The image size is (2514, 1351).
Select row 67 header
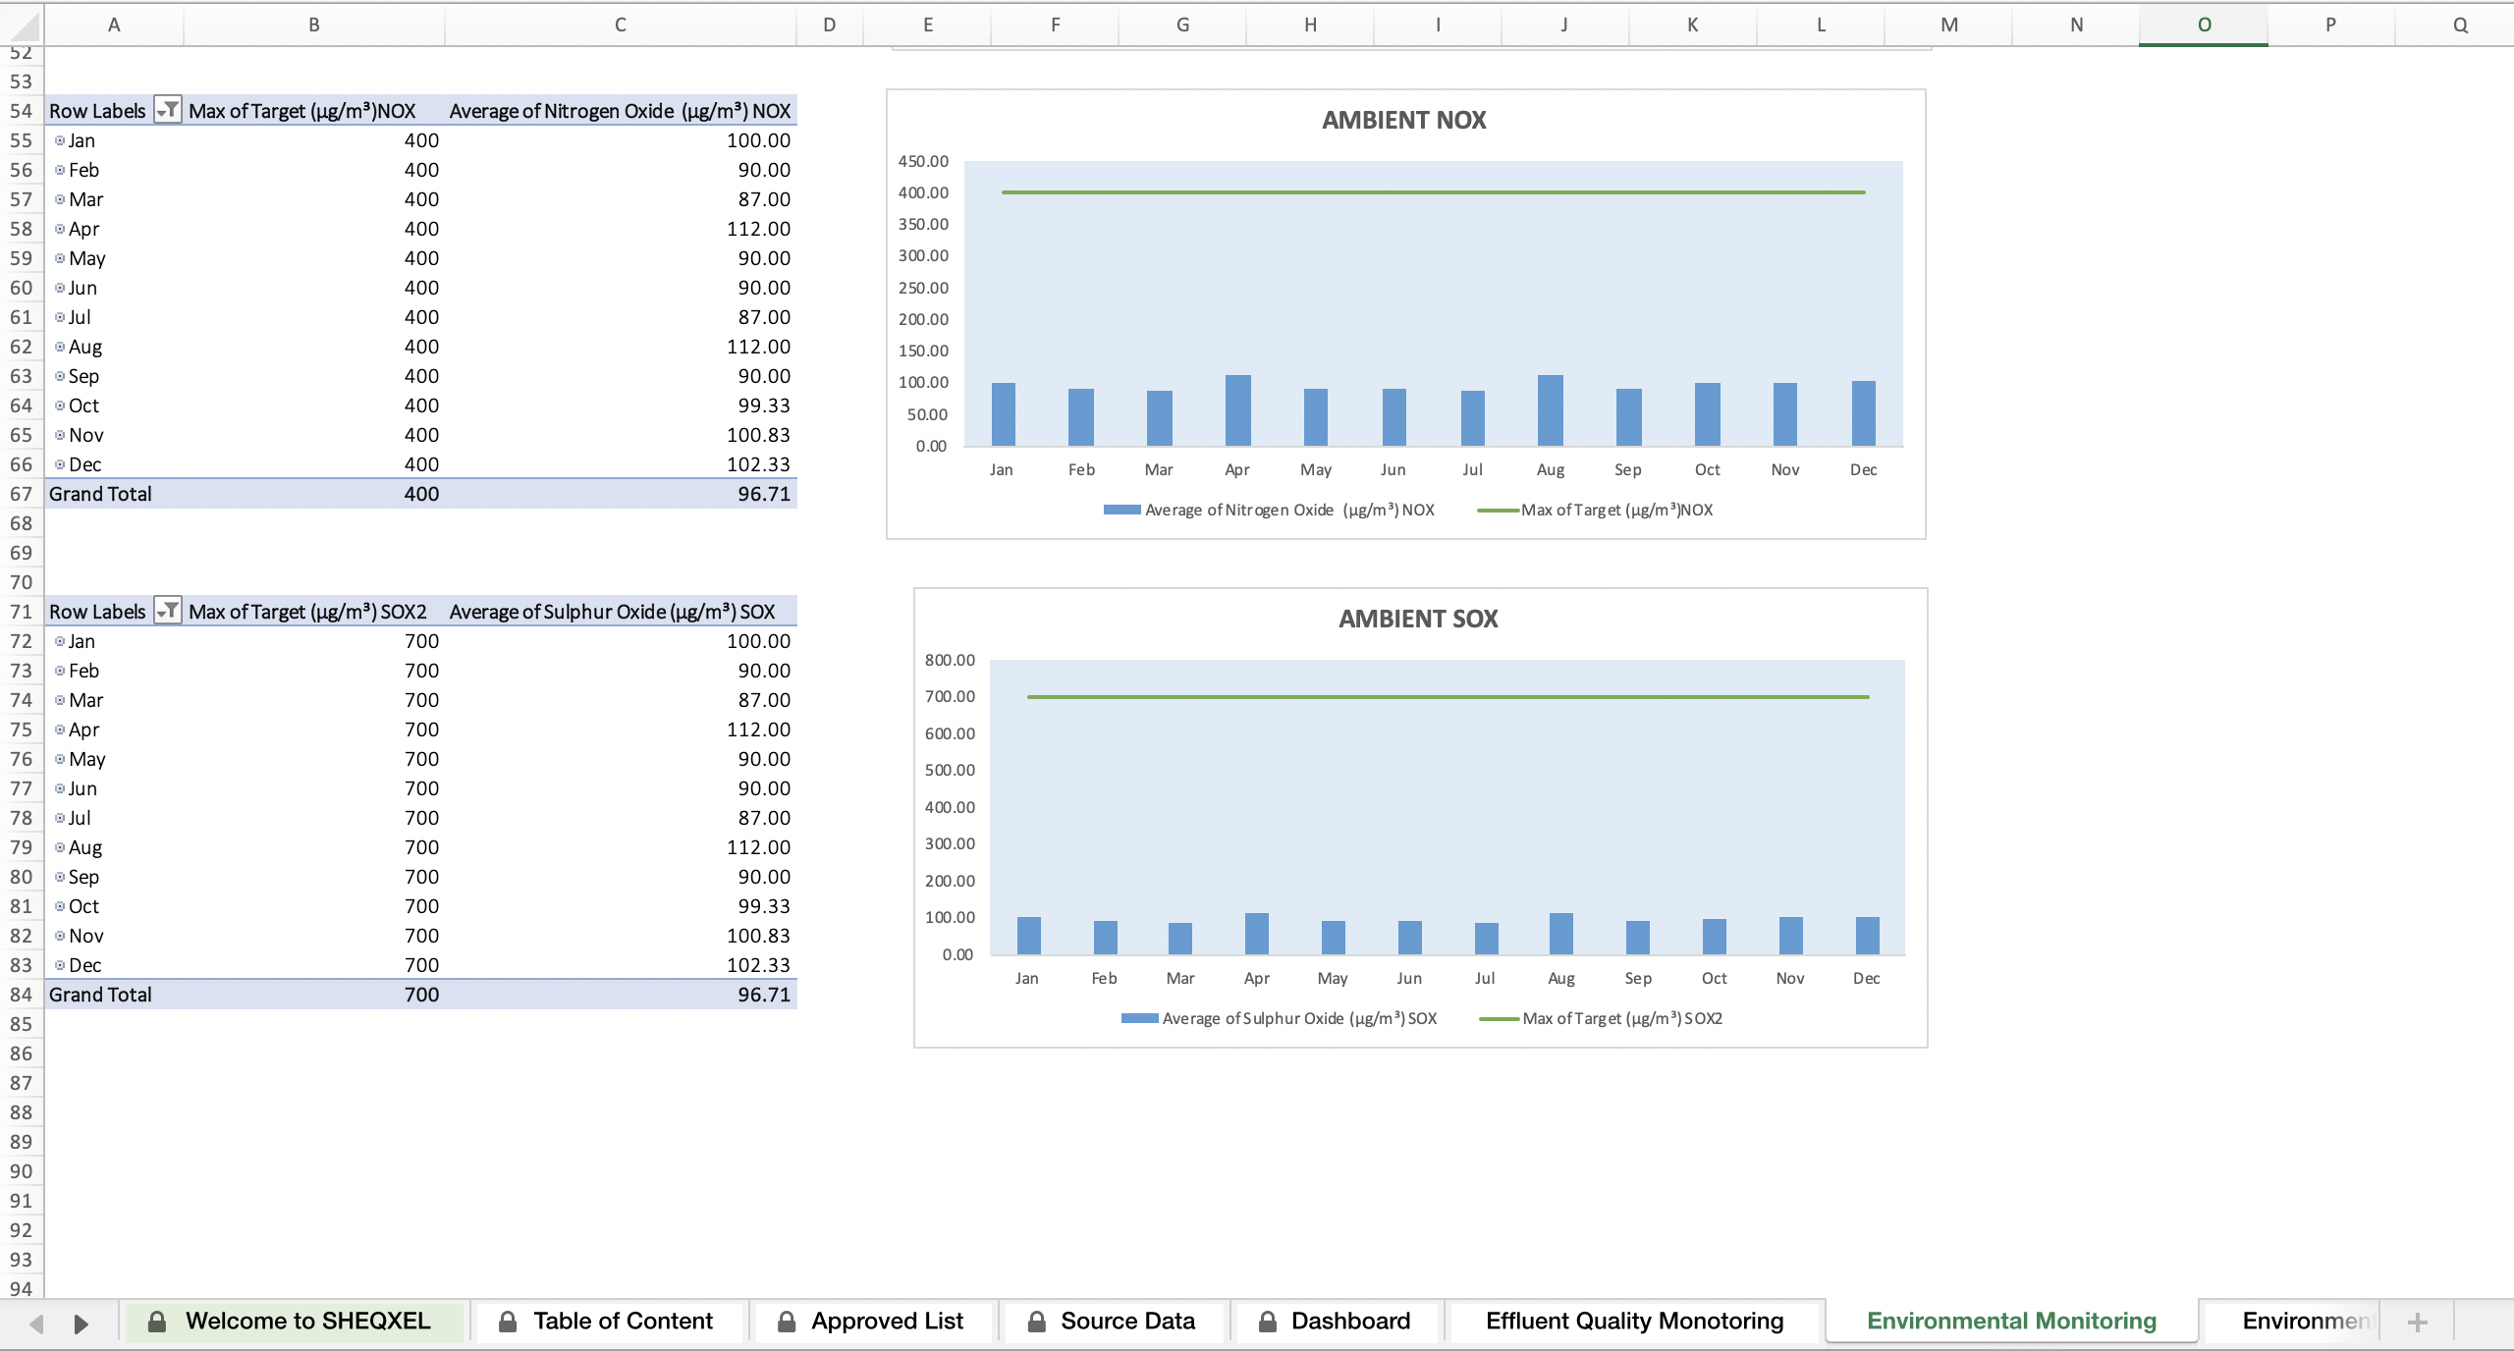22,494
